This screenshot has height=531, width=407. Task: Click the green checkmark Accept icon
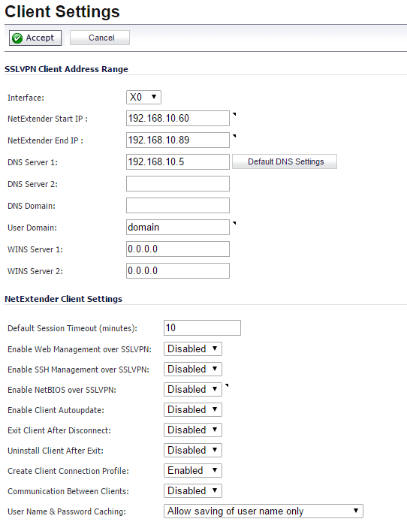pyautogui.click(x=17, y=38)
